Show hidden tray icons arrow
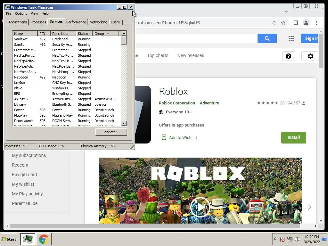The height and width of the screenshot is (246, 328). [275, 239]
